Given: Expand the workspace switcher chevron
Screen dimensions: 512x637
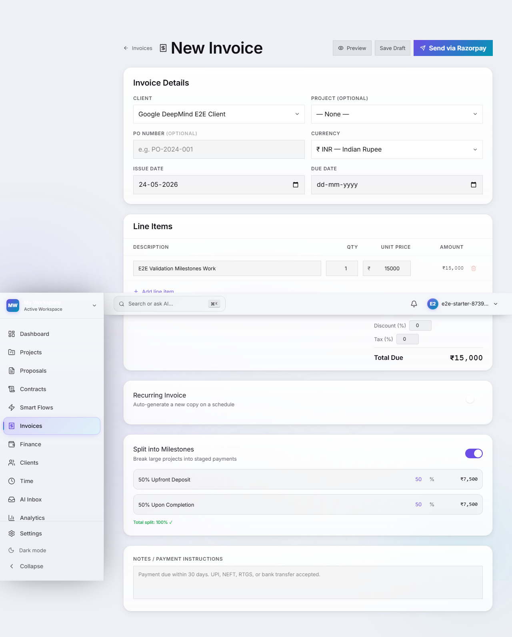Looking at the screenshot, I should point(94,306).
